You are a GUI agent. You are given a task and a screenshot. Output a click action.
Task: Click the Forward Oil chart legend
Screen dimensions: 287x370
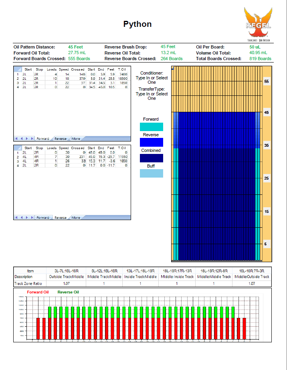click(38, 292)
